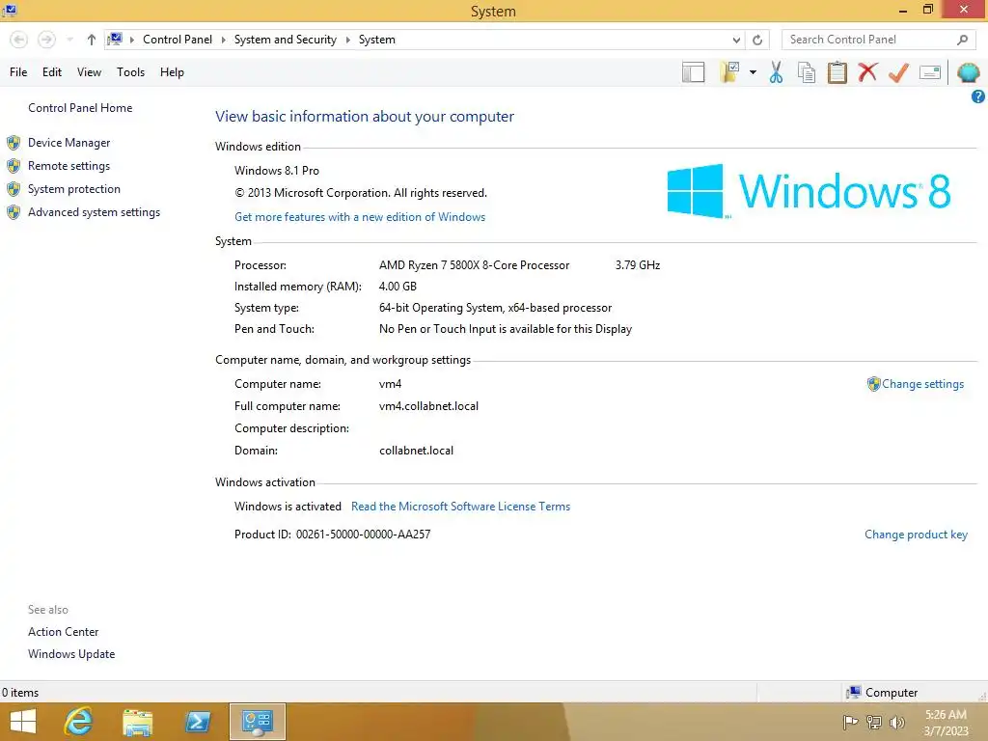
Task: Open address bar history dropdown
Action: click(736, 40)
